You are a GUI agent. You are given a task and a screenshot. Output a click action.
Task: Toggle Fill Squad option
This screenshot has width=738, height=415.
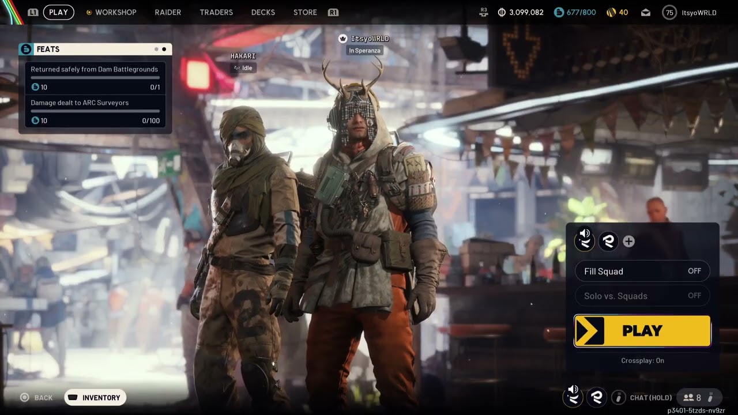click(642, 271)
